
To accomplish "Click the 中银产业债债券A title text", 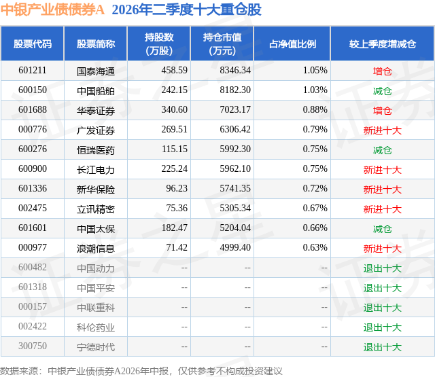I will coord(52,10).
